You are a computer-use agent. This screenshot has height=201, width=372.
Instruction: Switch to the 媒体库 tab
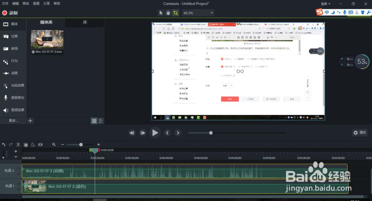[46, 22]
